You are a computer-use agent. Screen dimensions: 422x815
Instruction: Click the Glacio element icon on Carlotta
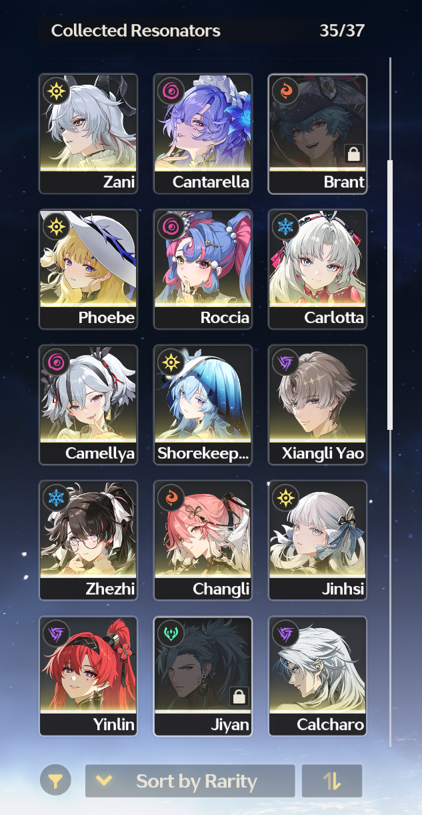coord(285,226)
